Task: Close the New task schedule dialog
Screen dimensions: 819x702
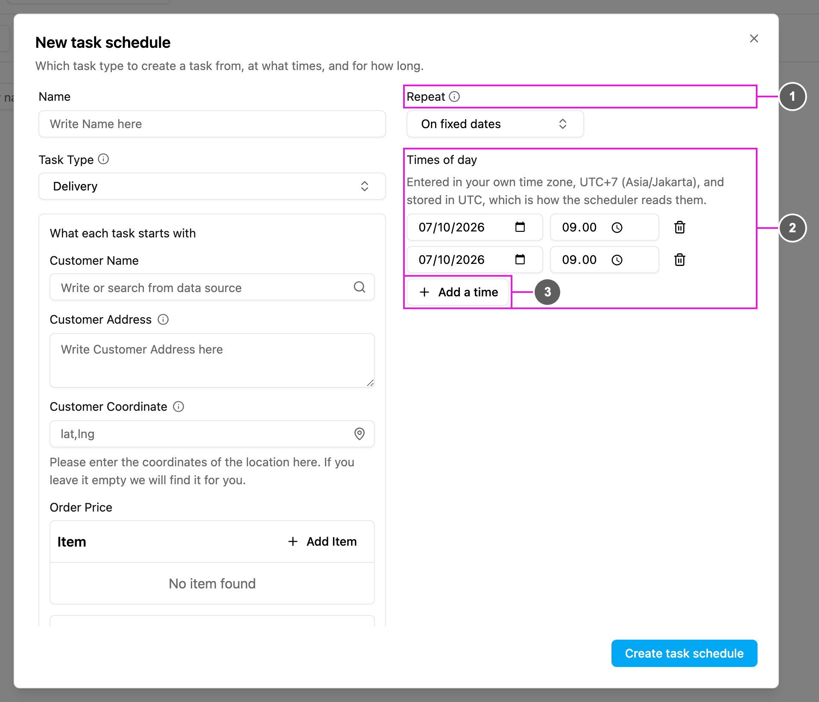Action: coord(754,38)
